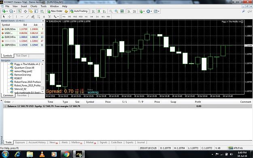Switch to M5 timeframe
The image size is (253, 158).
click(x=69, y=17)
